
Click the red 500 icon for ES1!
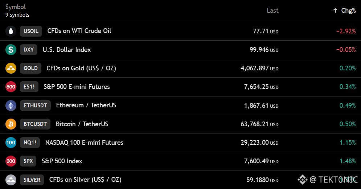point(11,87)
